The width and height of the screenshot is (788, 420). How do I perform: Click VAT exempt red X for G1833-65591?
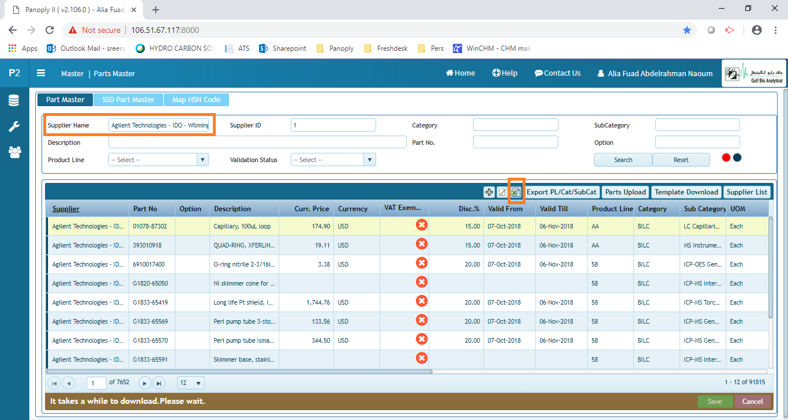pyautogui.click(x=422, y=358)
